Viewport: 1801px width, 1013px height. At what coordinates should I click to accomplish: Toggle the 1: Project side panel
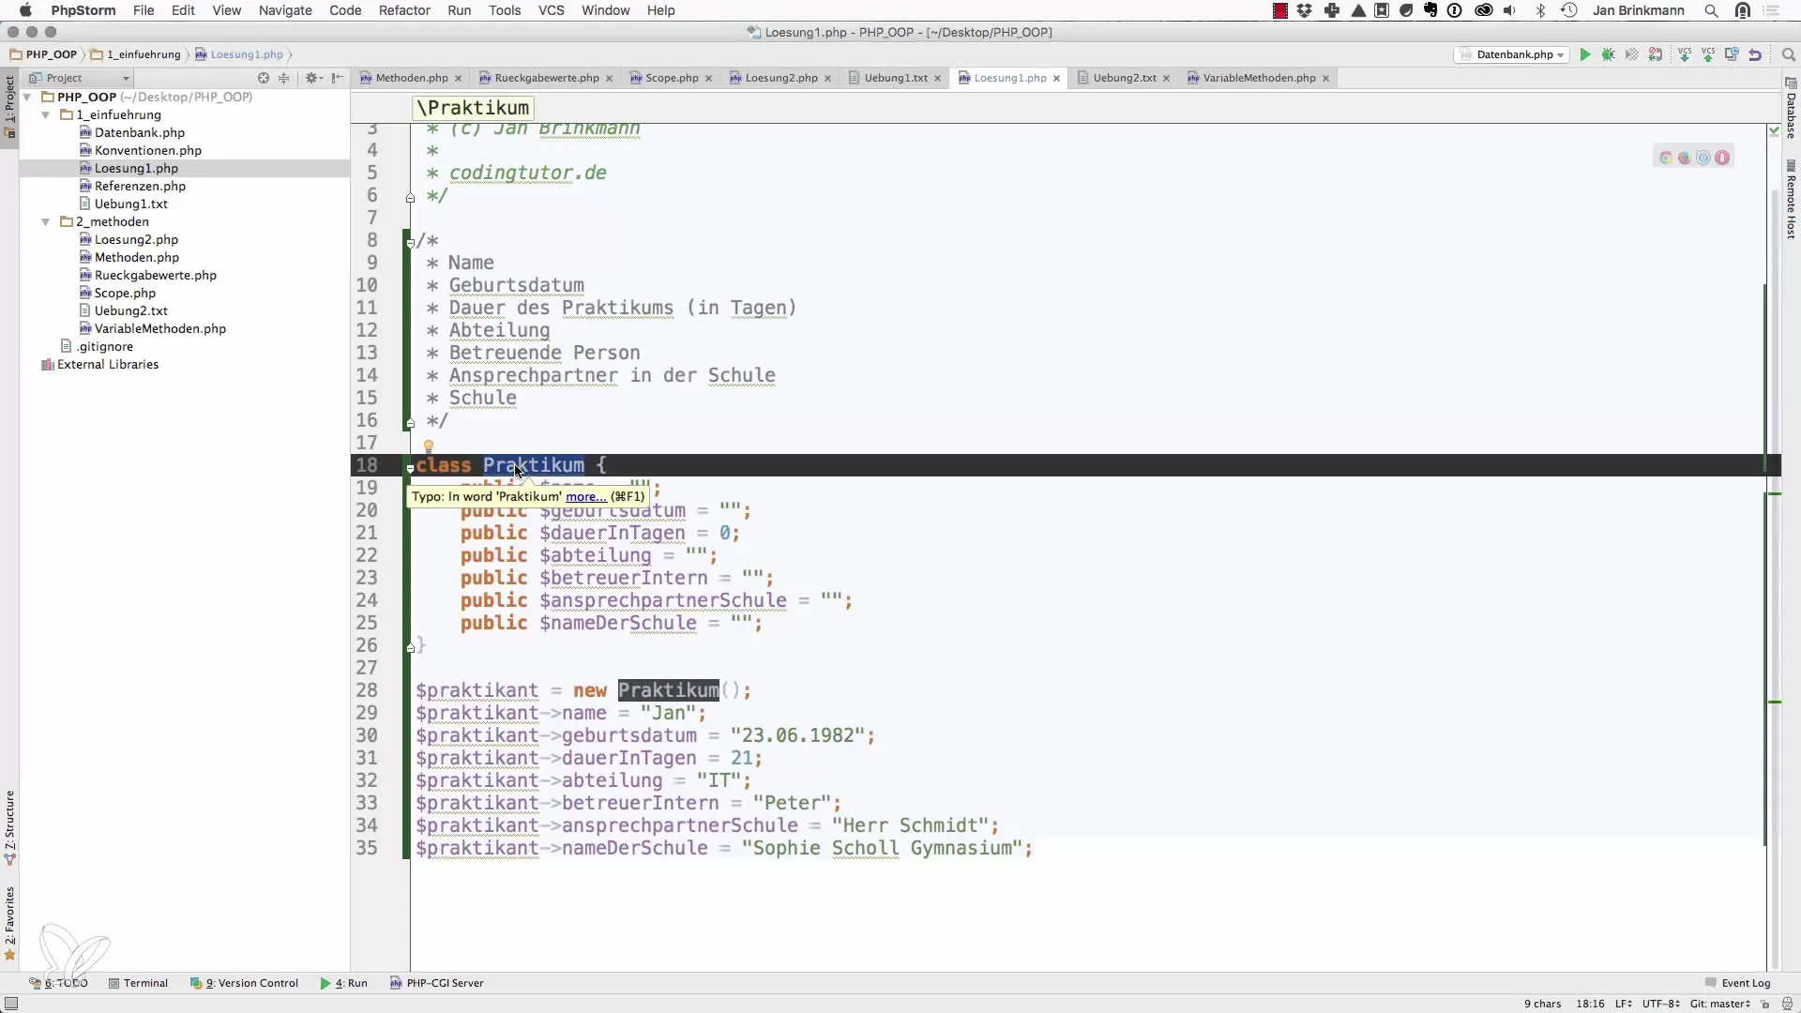9,107
